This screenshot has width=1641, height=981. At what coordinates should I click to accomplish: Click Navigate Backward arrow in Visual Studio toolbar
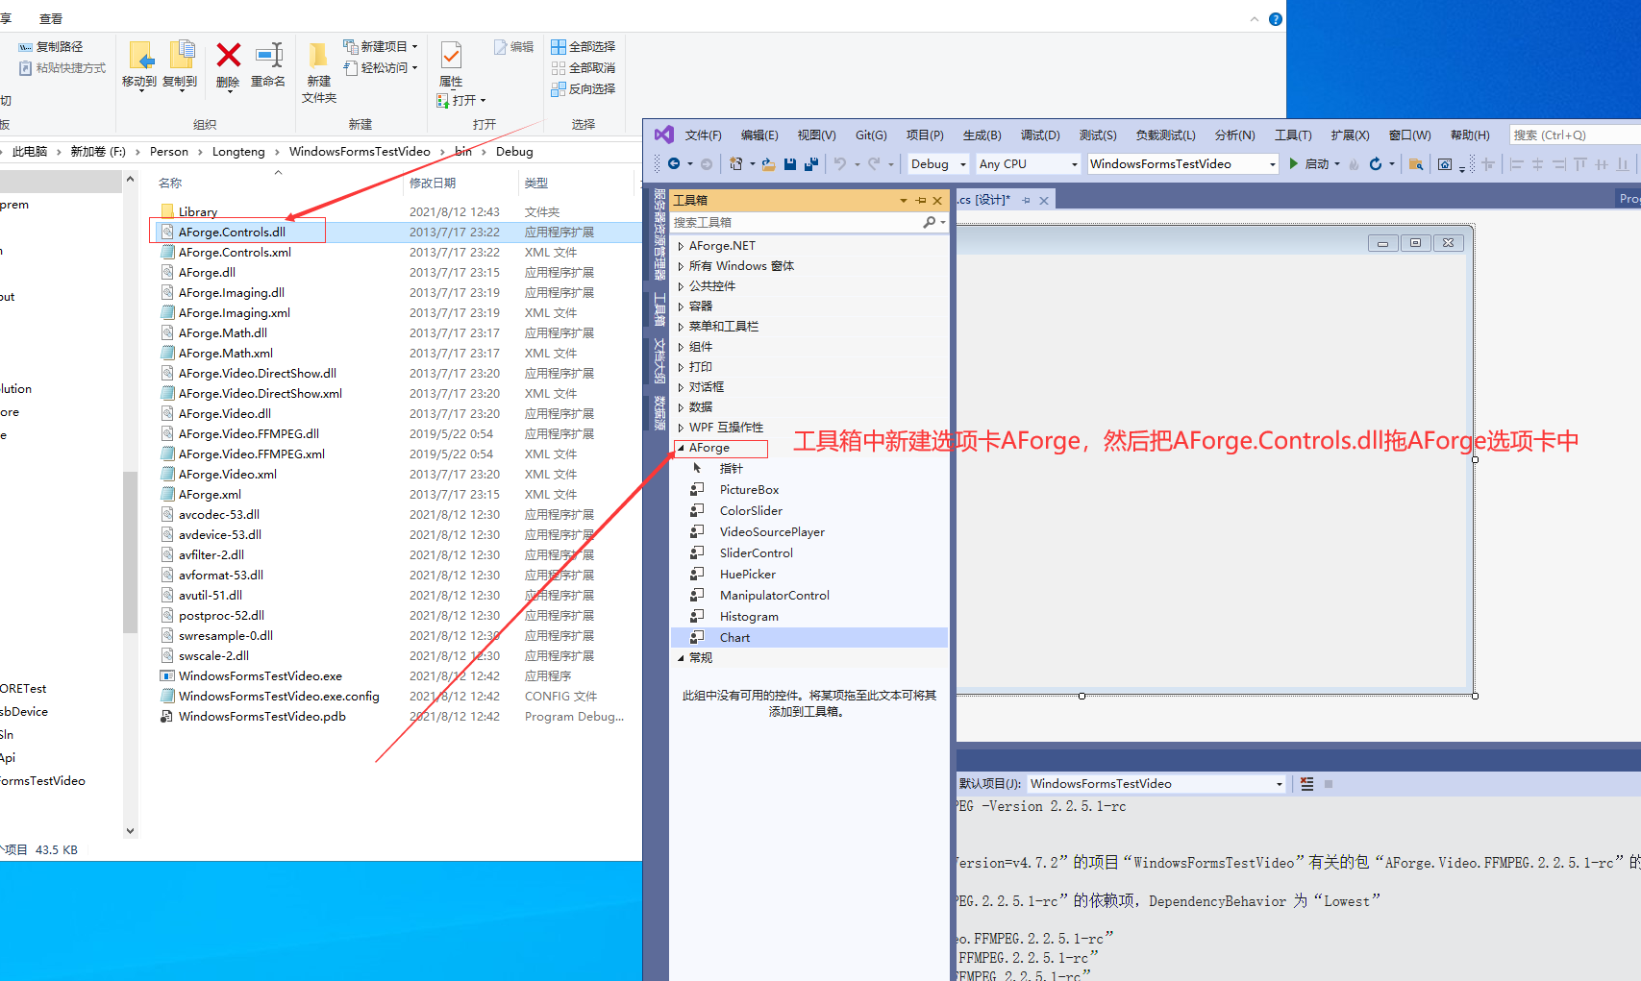pos(674,164)
